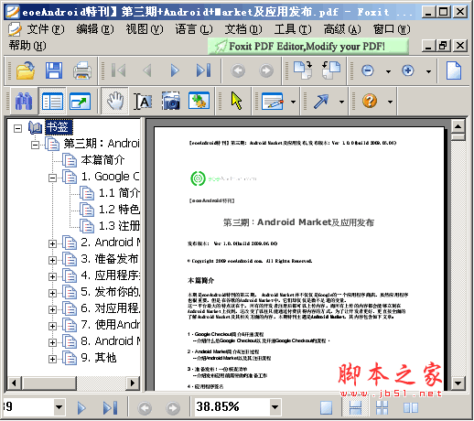Select the 1.2 特色 bookmark
This screenshot has height=421, width=474.
(119, 210)
